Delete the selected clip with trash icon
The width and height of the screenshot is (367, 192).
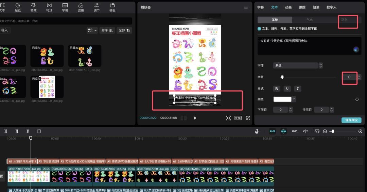[39, 131]
